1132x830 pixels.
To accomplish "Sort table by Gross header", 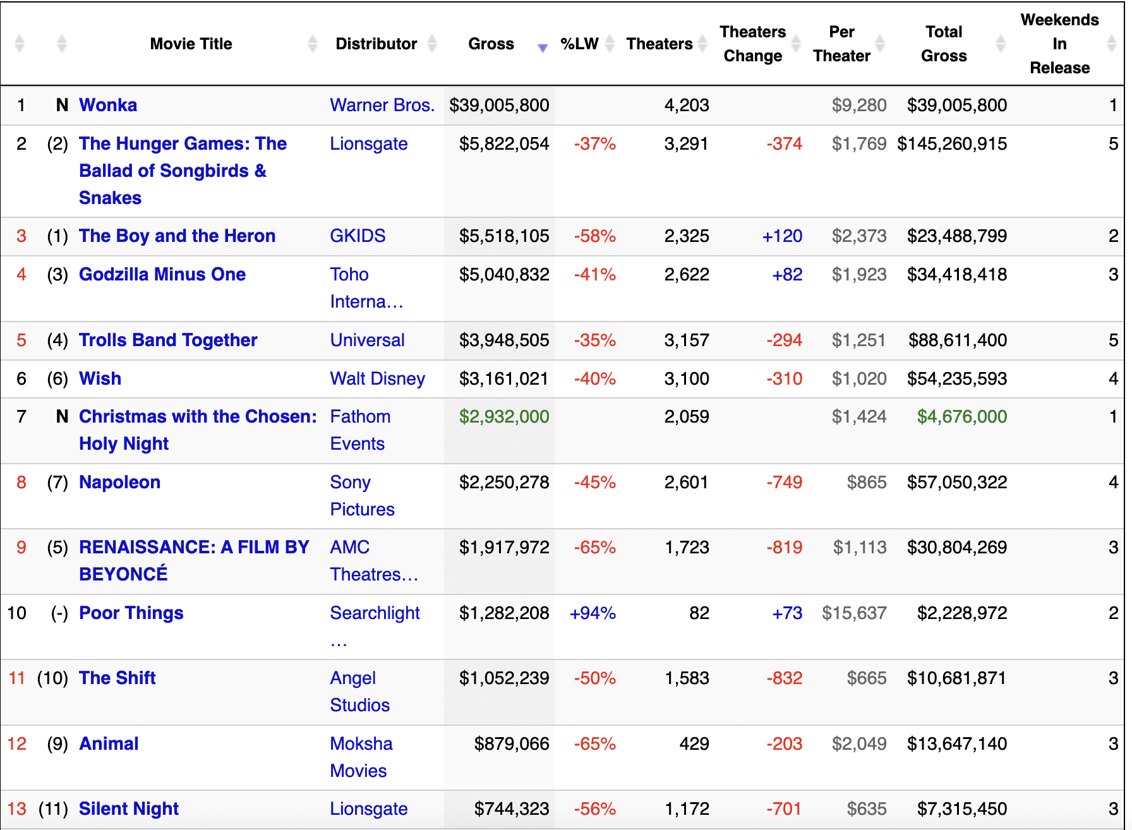I will point(491,44).
